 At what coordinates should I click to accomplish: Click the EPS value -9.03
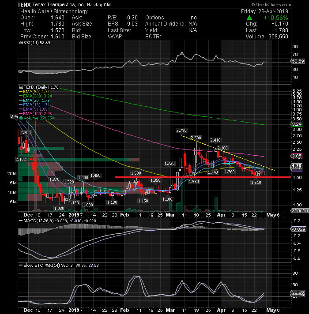(x=131, y=24)
